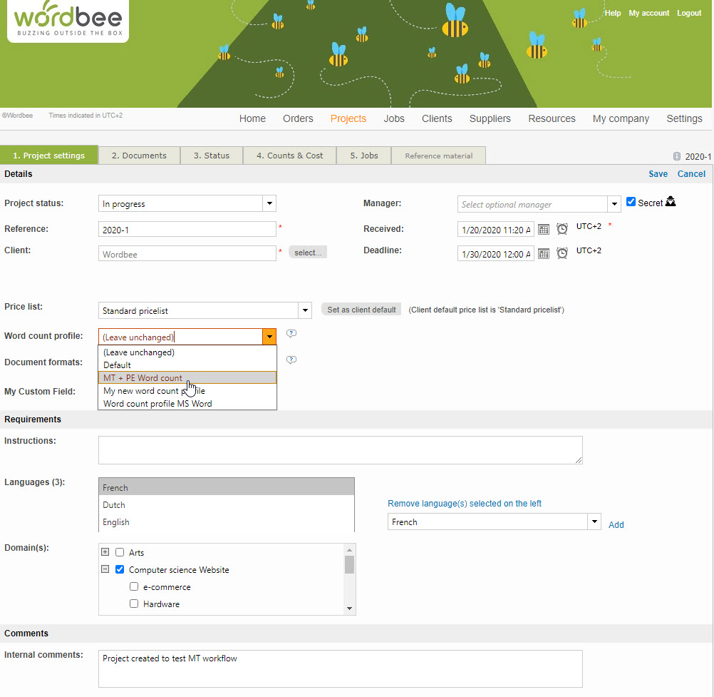Tick the e-commerce checkbox
Viewport: 714px width, 697px height.
pos(134,587)
